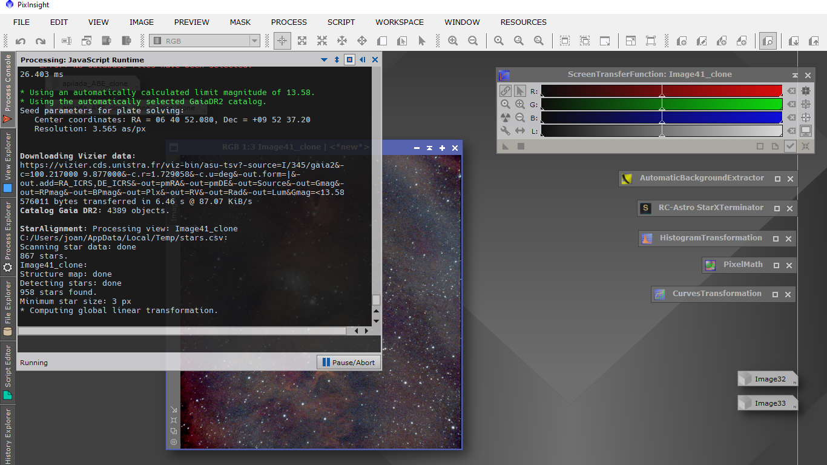Select the Image33 iconized view
This screenshot has height=465, width=827.
coord(768,403)
